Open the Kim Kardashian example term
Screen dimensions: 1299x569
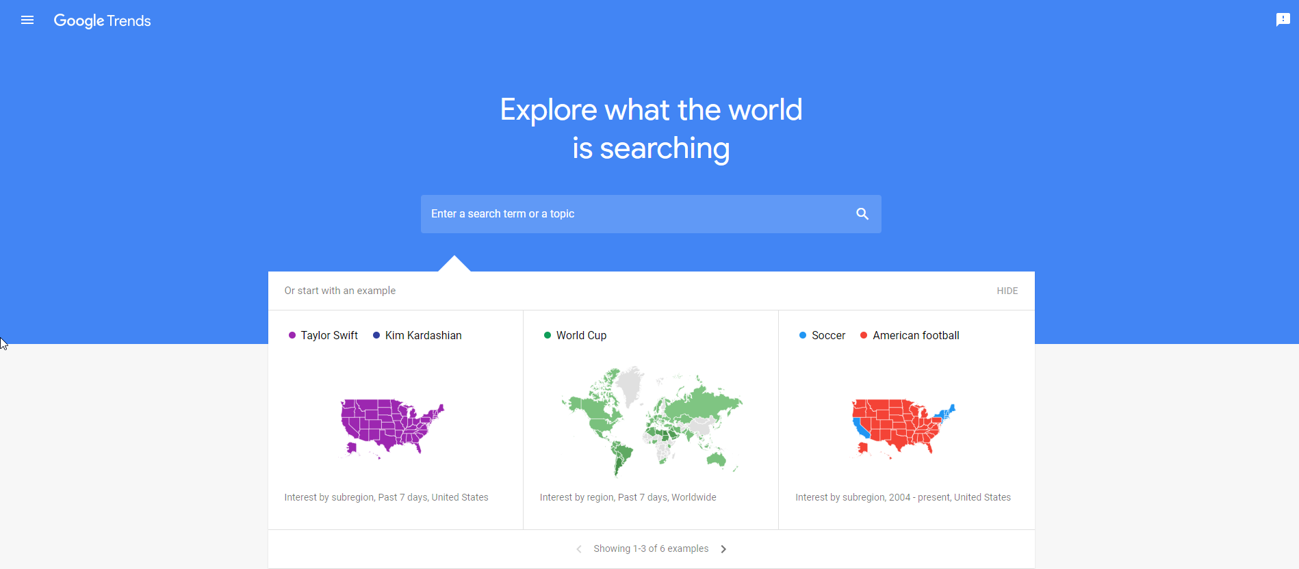(423, 335)
